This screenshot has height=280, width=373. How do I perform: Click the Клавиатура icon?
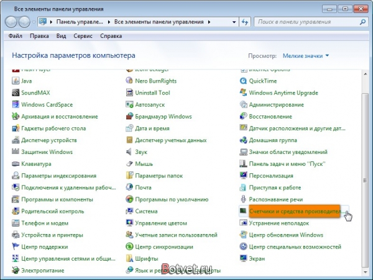click(x=16, y=164)
